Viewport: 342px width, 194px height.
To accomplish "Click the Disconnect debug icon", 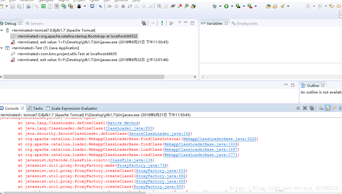I will (130, 6).
